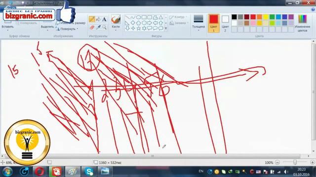Click the zoom out minus button
The image size is (316, 177).
277,162
